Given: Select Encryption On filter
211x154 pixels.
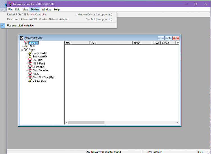Looking at the screenshot, I should click(x=40, y=57).
